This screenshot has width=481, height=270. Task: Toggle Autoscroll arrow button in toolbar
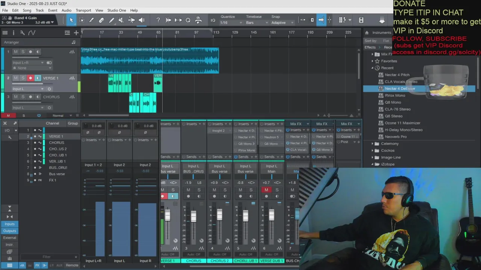tap(321, 20)
